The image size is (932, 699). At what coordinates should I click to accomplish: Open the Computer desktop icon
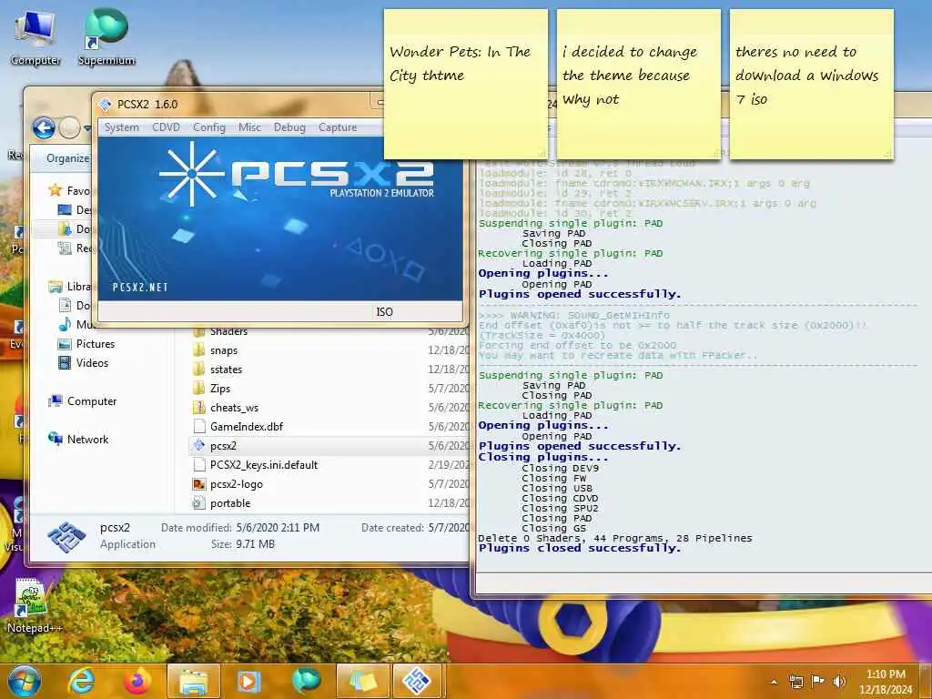pyautogui.click(x=35, y=36)
